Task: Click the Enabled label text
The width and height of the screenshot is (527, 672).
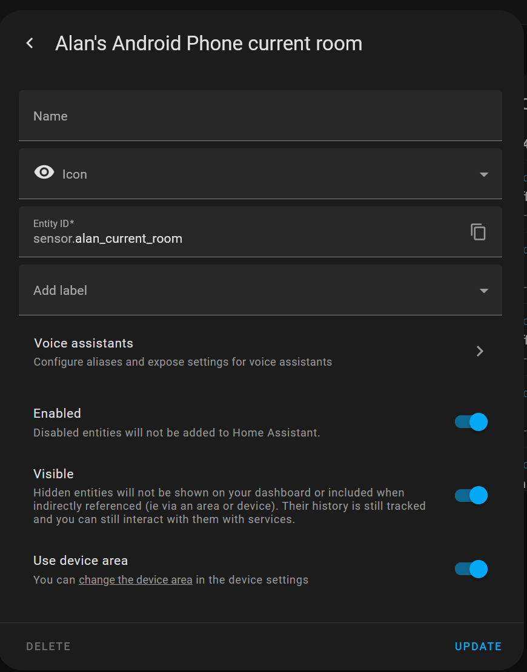Action: [57, 413]
